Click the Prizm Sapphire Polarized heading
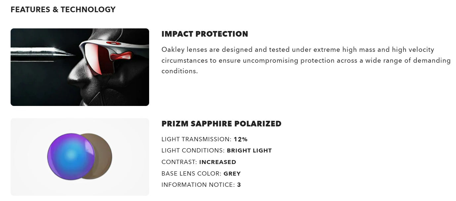This screenshot has width=456, height=201. 221,124
